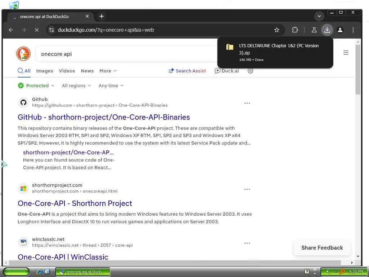369x277 pixels.
Task: Open Any time filter dropdown
Action: (x=111, y=85)
